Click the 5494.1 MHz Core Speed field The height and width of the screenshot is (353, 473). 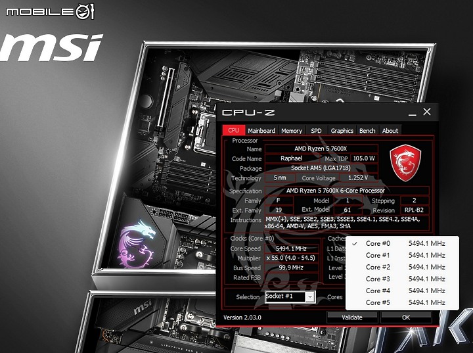tap(292, 248)
